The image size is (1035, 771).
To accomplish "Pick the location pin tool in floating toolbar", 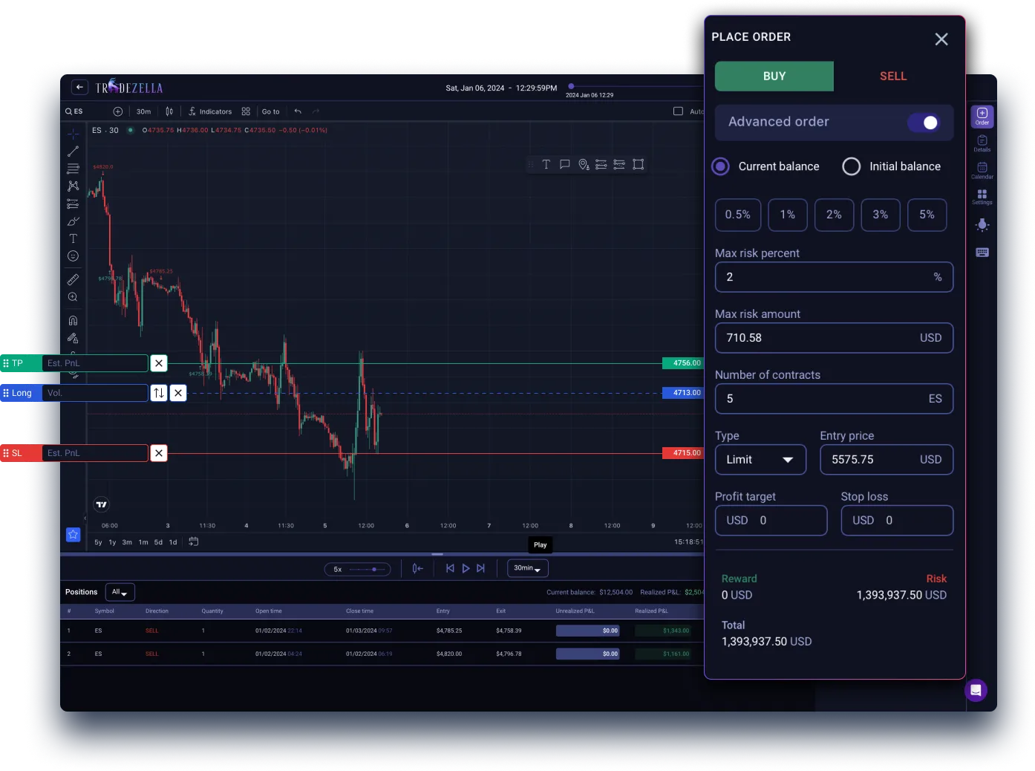I will (584, 164).
